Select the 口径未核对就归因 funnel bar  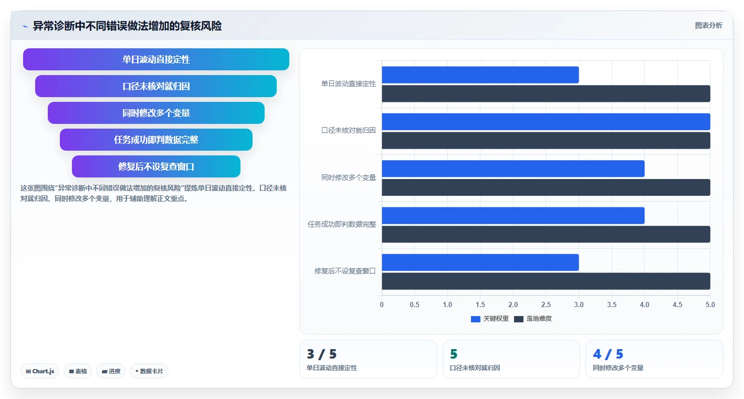coord(156,86)
